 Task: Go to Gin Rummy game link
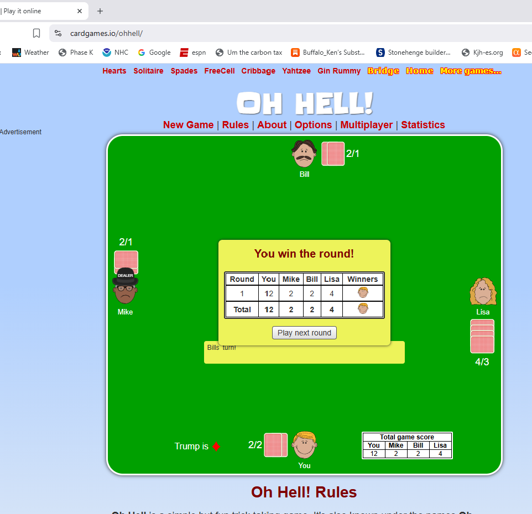[339, 71]
